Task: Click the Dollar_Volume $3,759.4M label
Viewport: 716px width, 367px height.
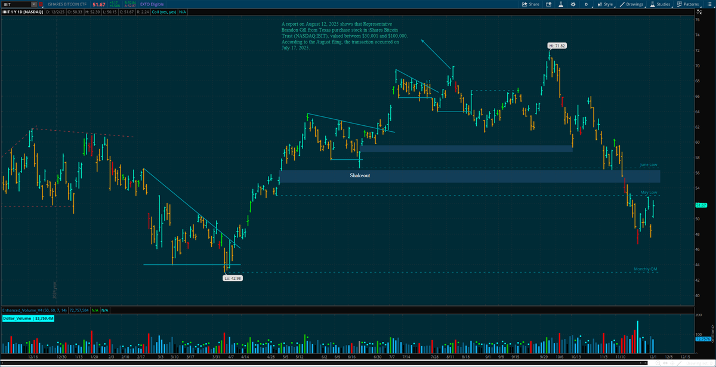Action: 29,319
